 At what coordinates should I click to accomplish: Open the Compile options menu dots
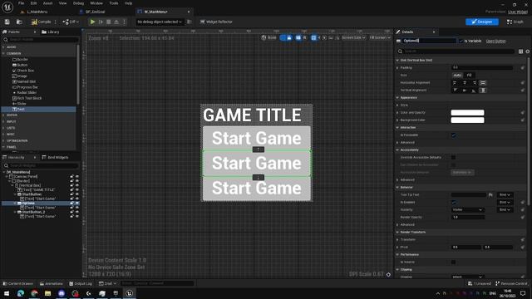(x=56, y=22)
